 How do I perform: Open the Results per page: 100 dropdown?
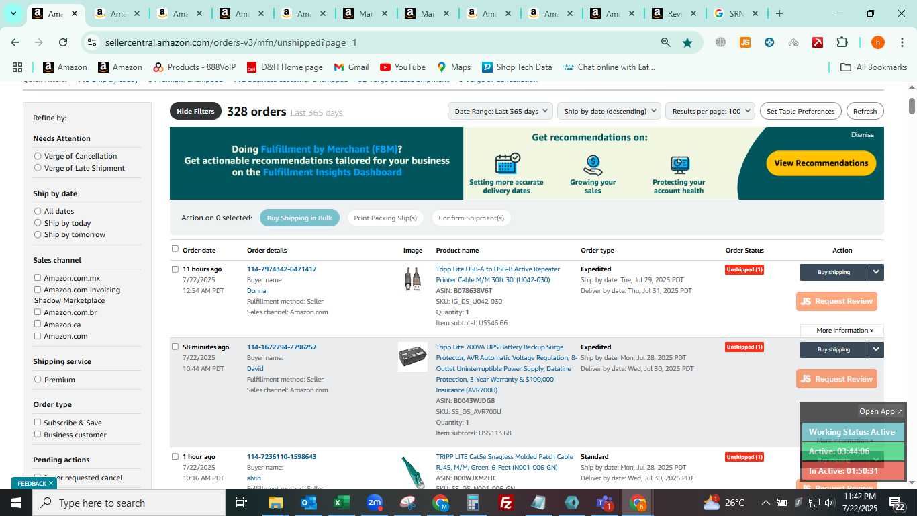[710, 111]
